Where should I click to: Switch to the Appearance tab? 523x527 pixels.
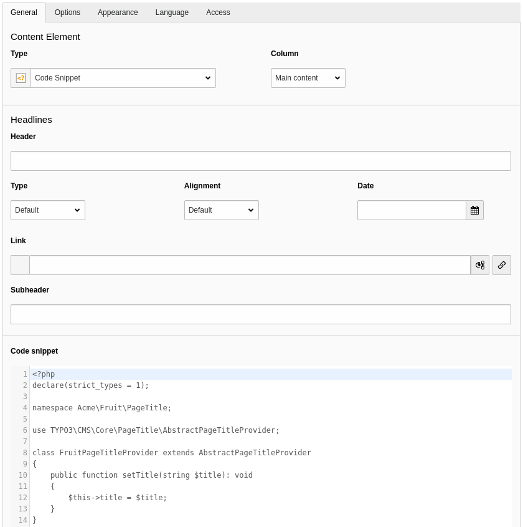coord(118,12)
